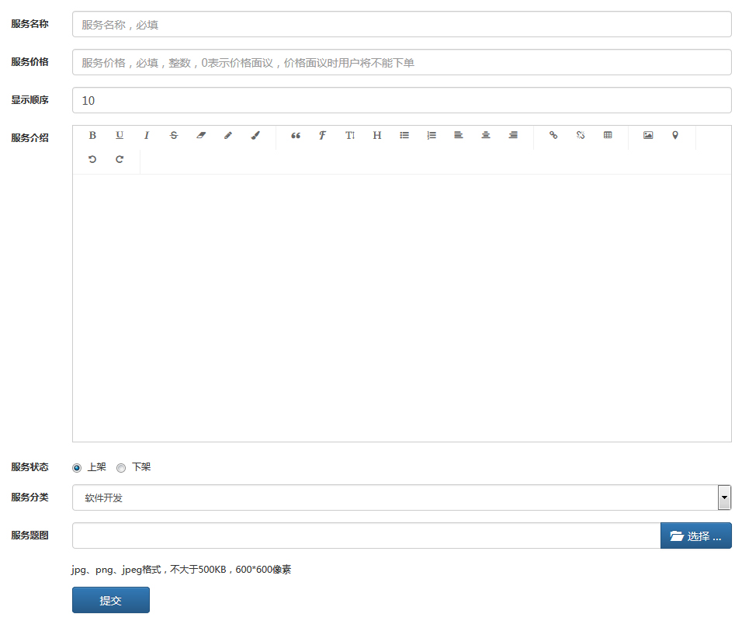Focus the 服务名称 input field
This screenshot has width=742, height=624.
coord(401,24)
